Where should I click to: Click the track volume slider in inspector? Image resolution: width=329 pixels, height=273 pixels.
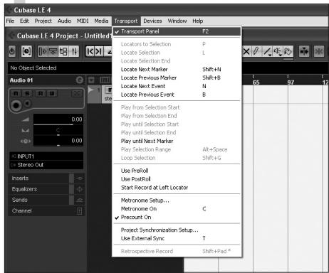[58, 119]
